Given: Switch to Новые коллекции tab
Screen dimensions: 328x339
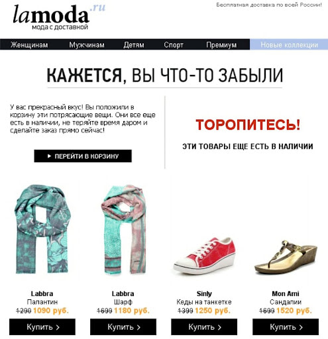Looking at the screenshot, I should tap(289, 44).
